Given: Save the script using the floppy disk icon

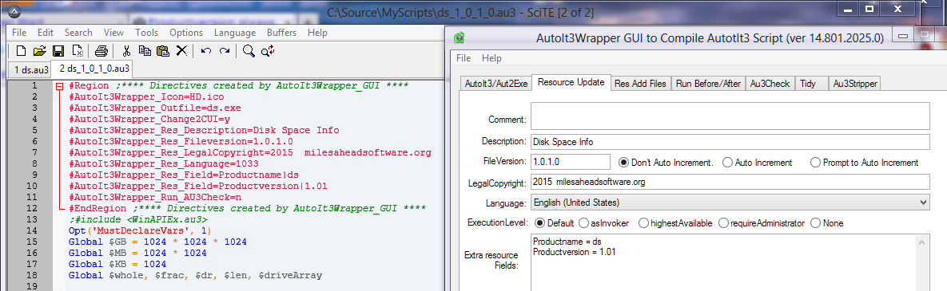Looking at the screenshot, I should click(58, 51).
